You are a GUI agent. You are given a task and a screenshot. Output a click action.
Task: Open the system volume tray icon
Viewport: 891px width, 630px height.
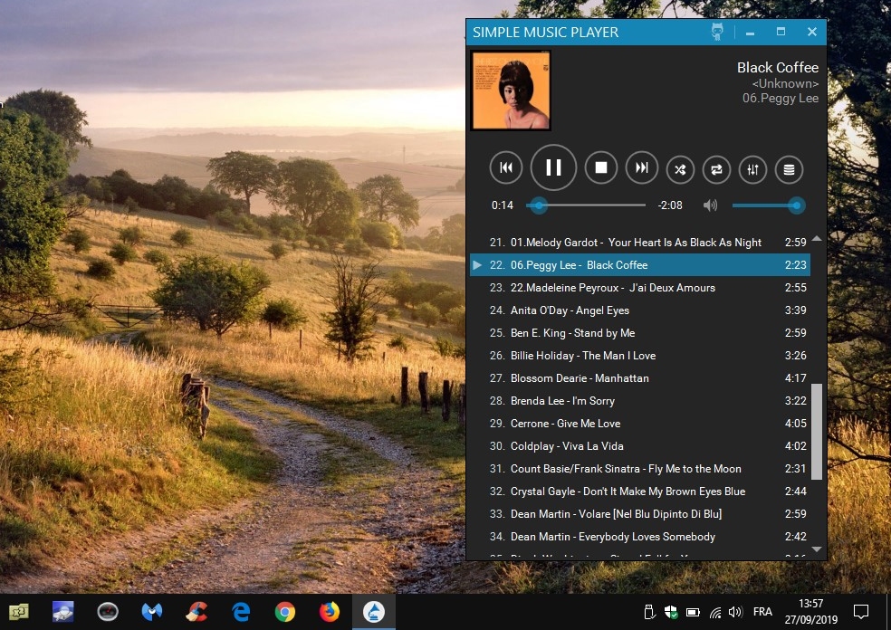tap(735, 612)
